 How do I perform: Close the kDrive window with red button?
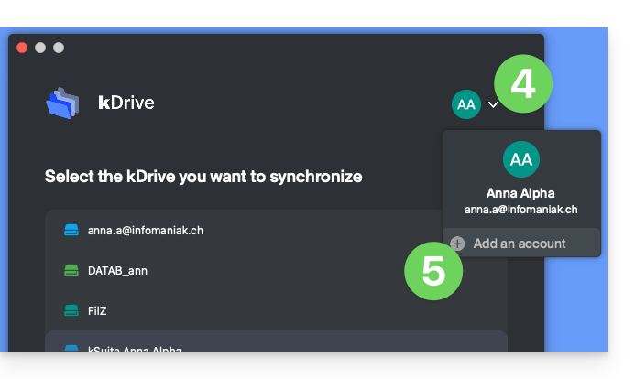click(22, 48)
